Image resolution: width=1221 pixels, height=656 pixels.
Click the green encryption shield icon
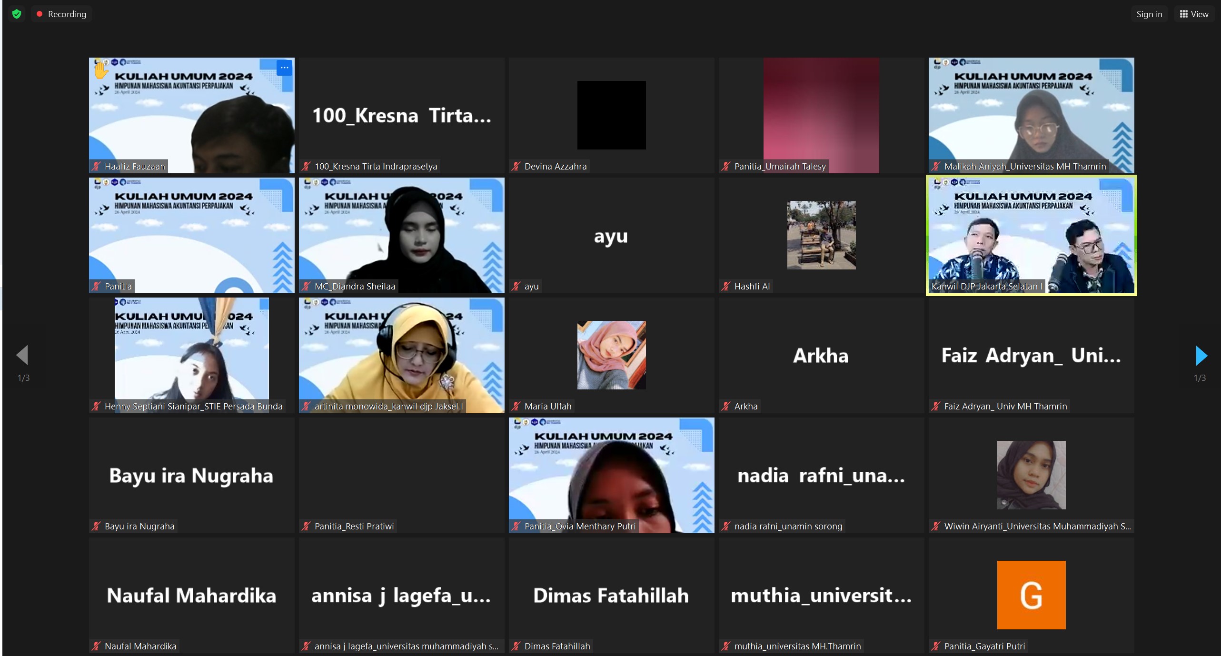[x=17, y=14]
